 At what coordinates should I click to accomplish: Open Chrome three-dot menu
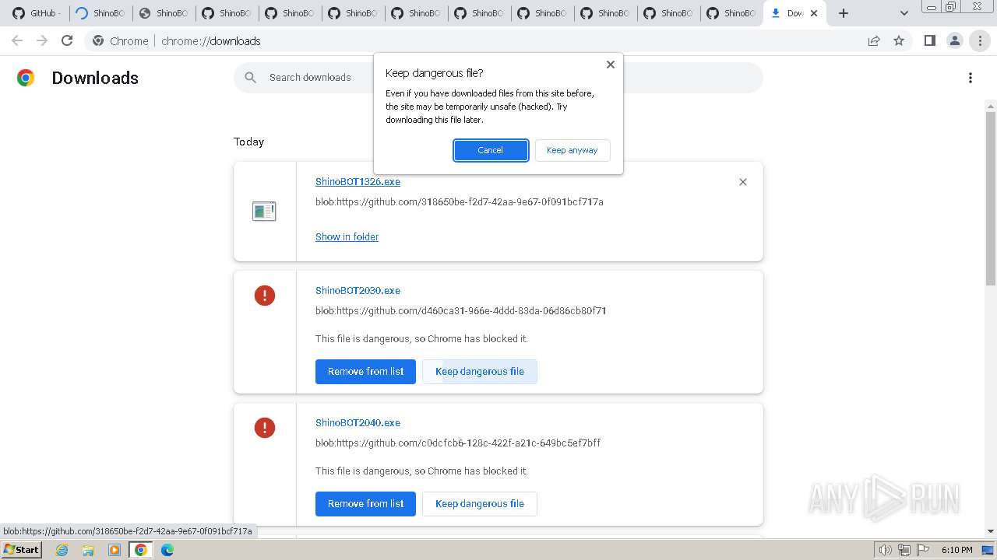[x=980, y=40]
